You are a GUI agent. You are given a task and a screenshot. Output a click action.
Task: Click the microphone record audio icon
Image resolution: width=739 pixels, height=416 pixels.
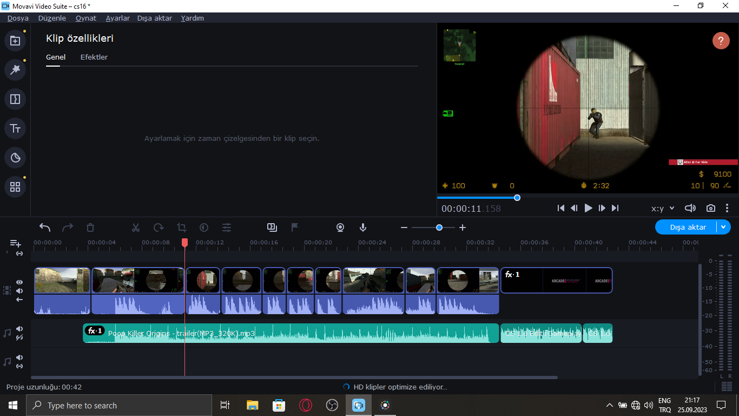point(363,227)
